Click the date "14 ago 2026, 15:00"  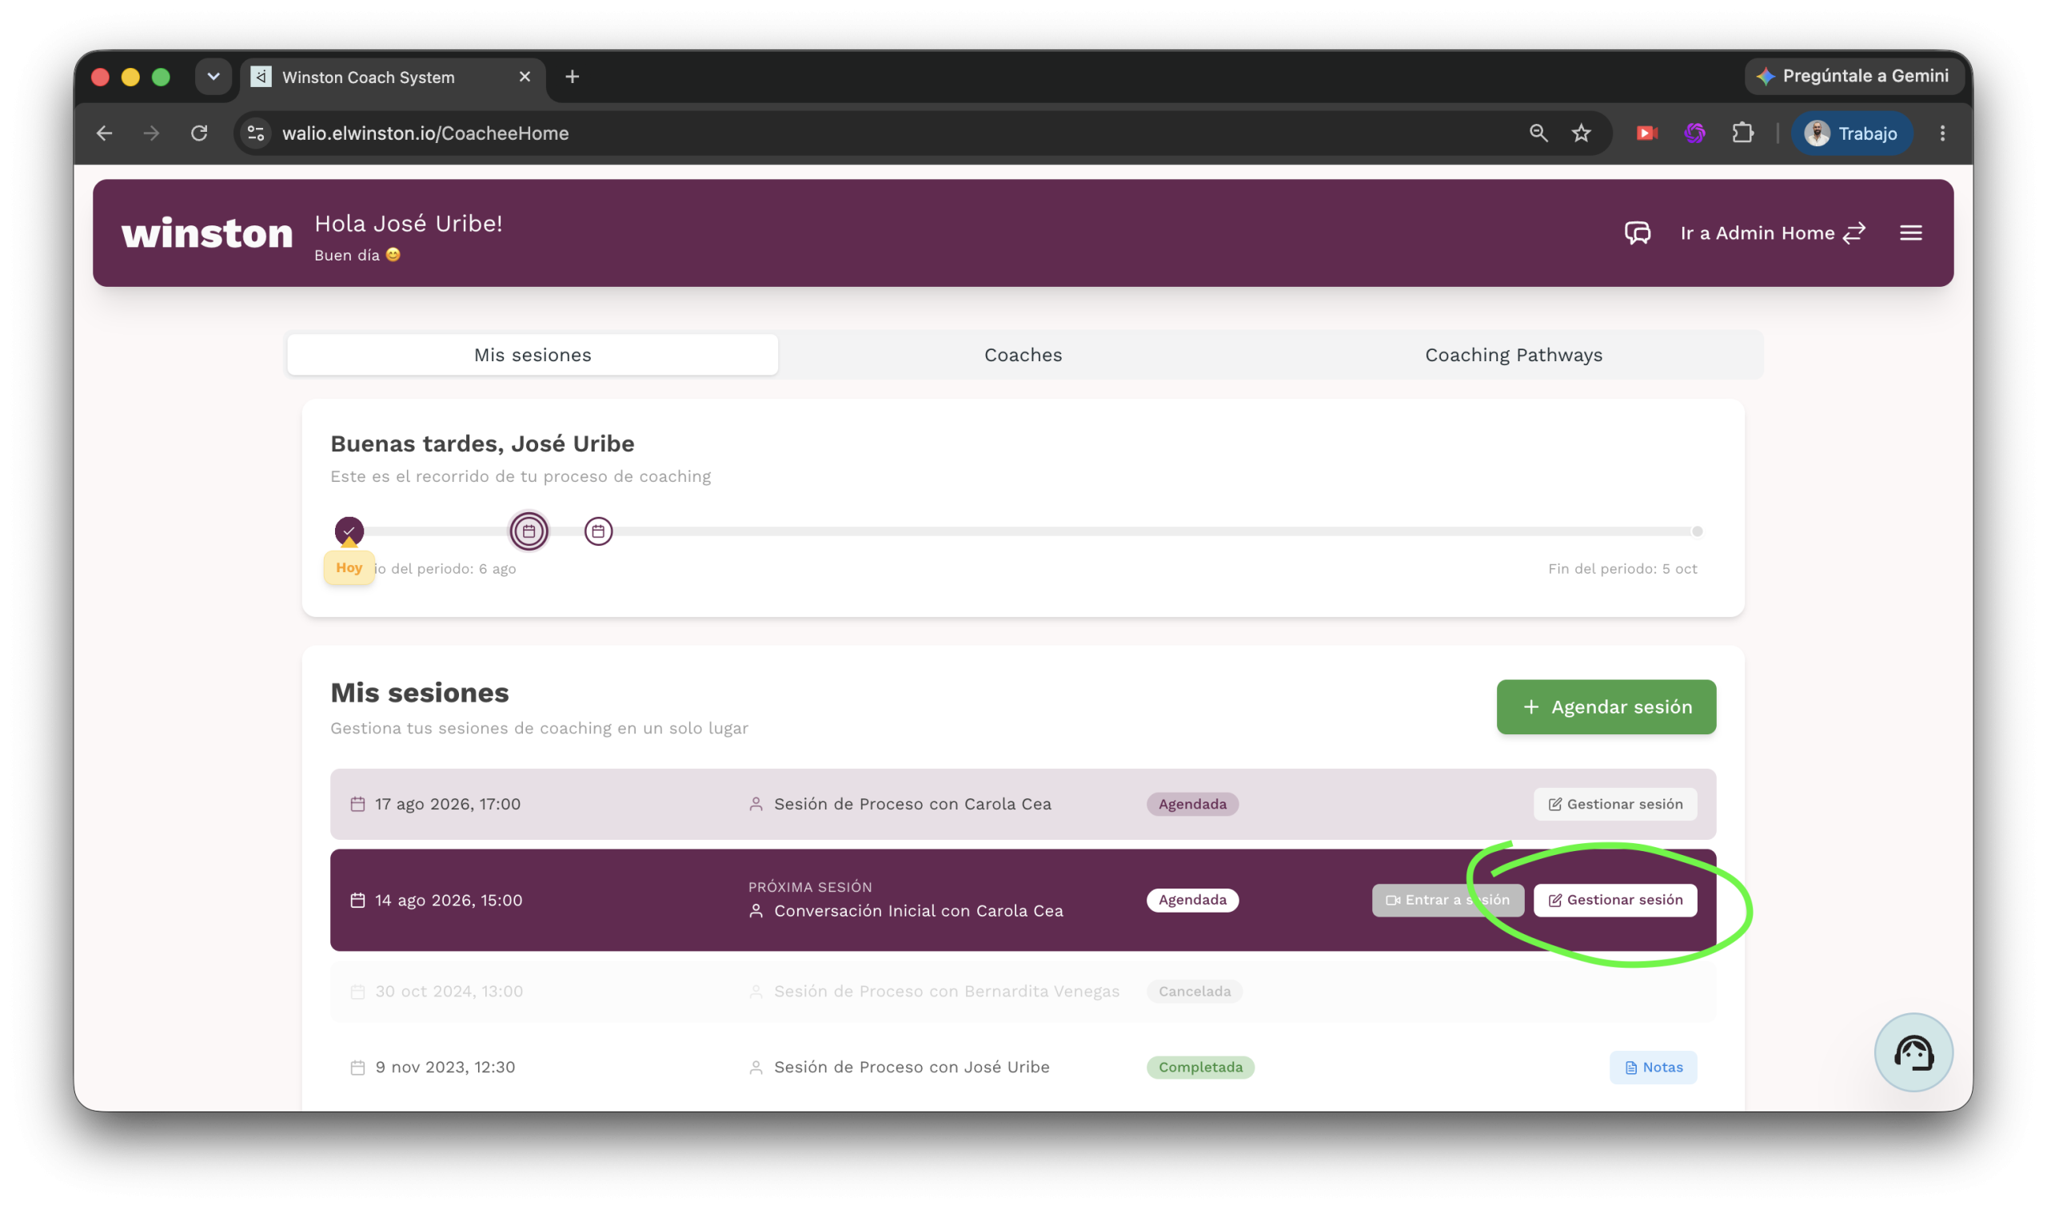click(x=449, y=901)
